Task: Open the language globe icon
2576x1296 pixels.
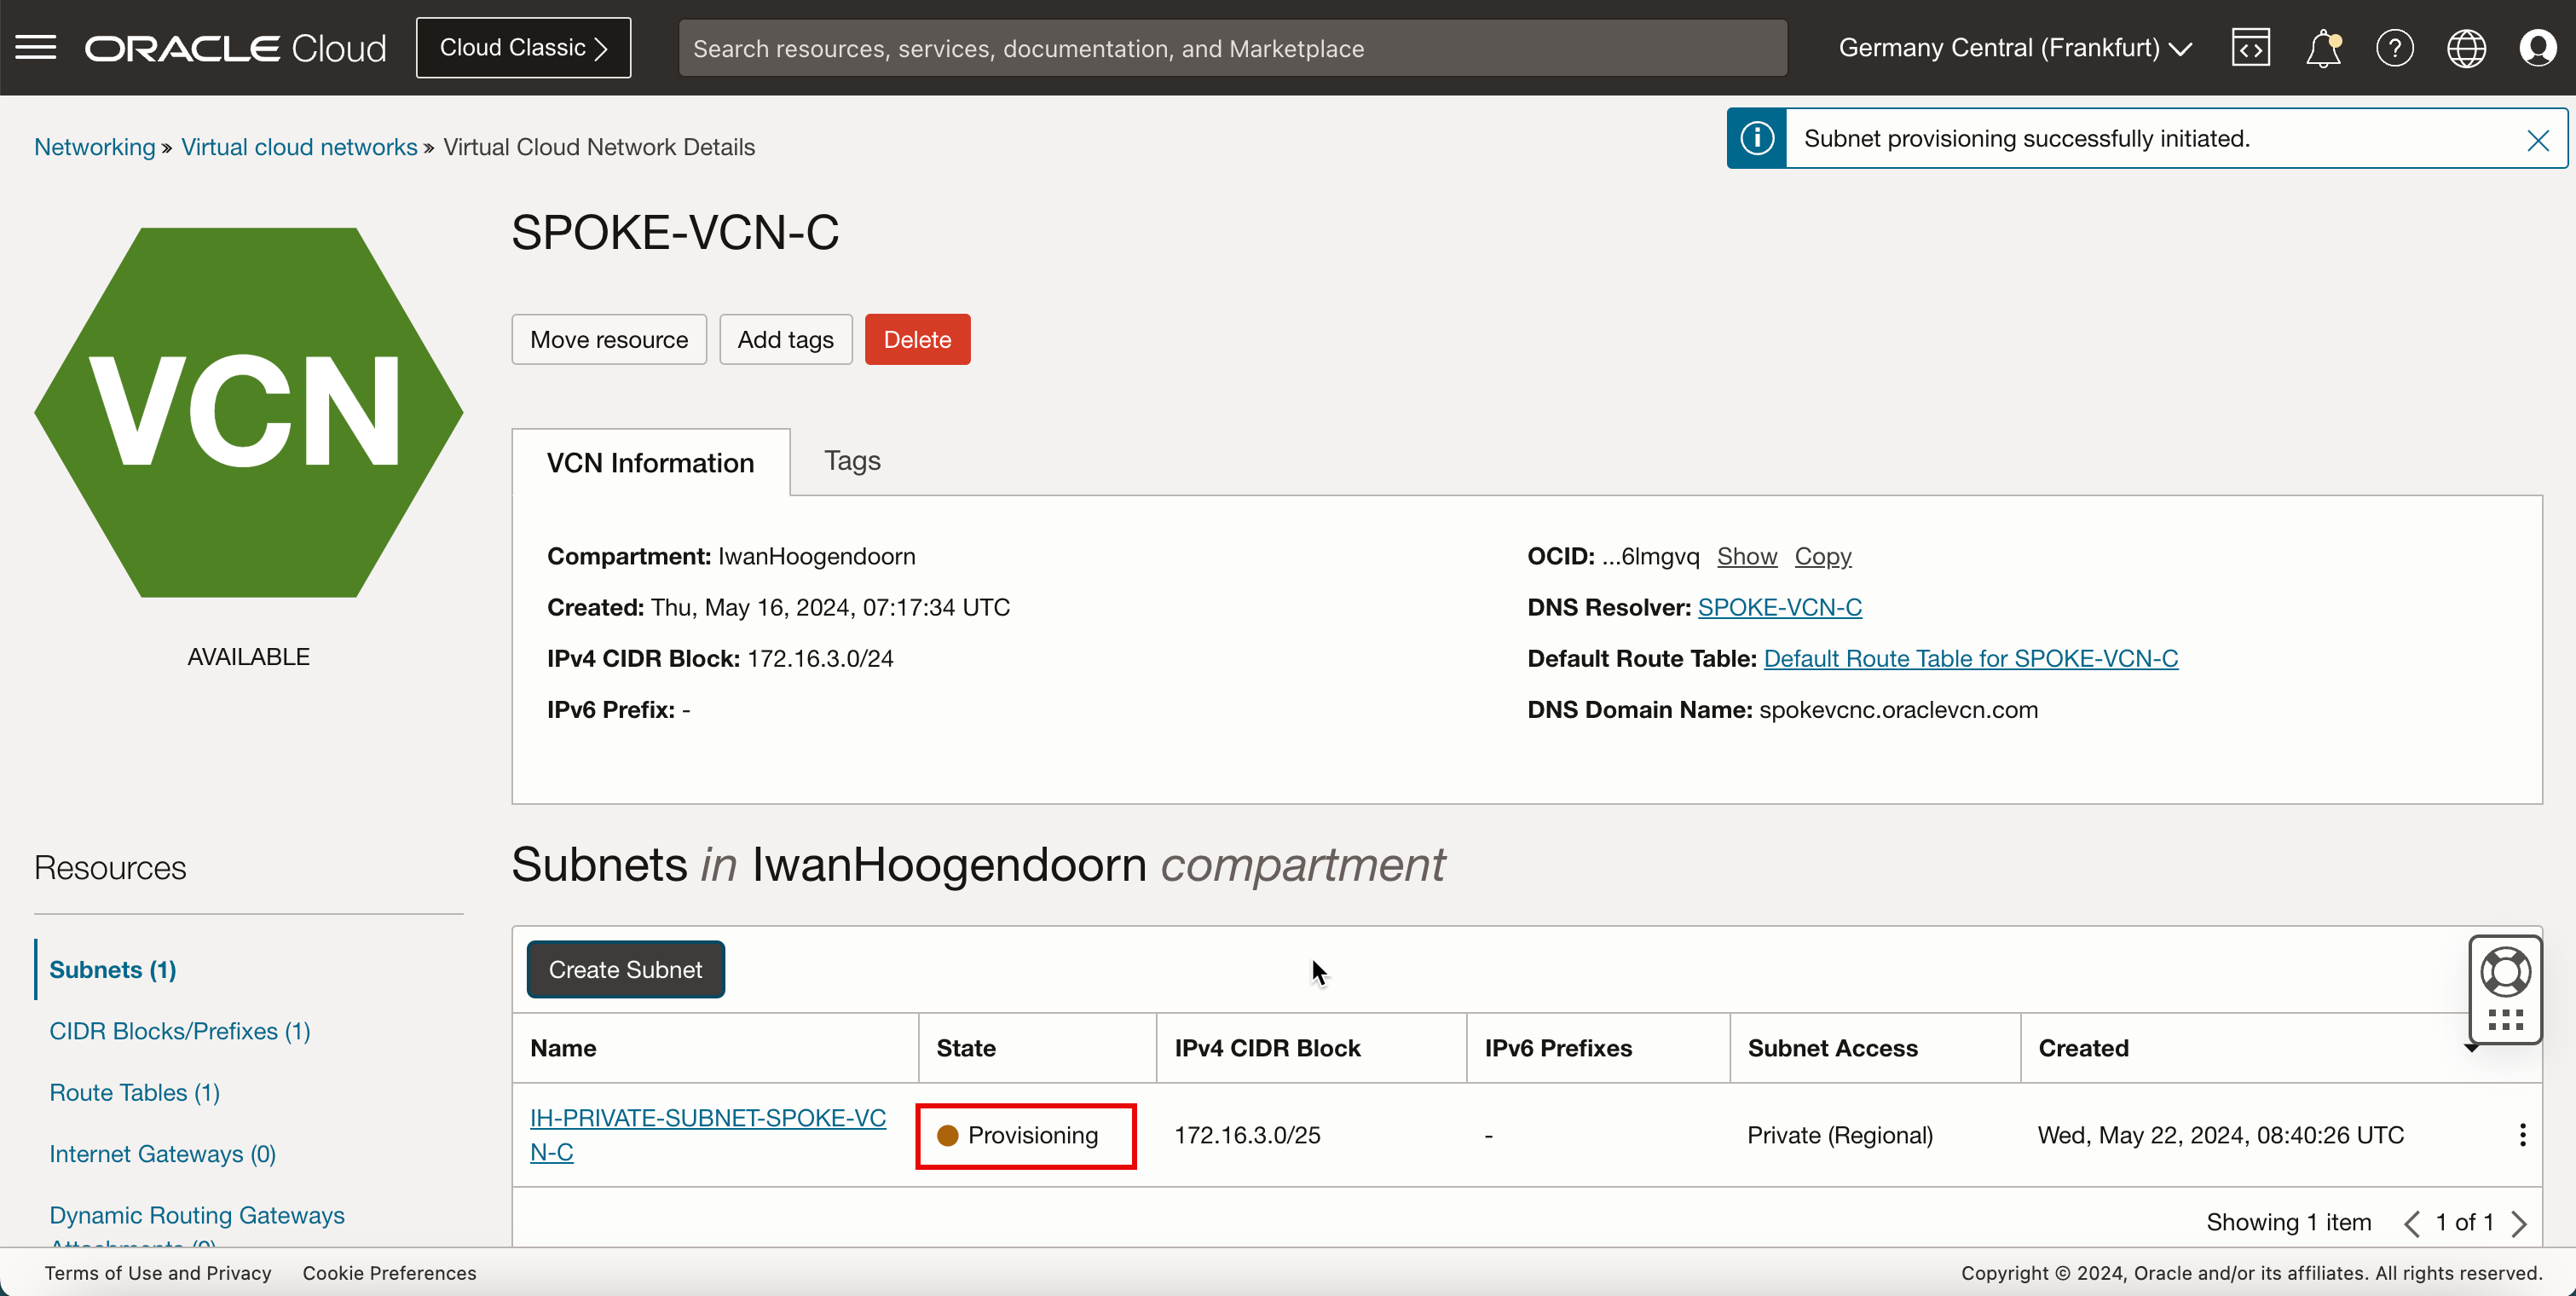Action: (x=2466, y=47)
